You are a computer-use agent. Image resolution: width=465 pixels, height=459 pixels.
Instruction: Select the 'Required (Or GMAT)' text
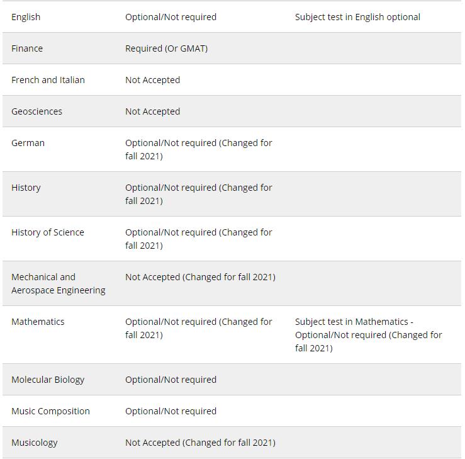pyautogui.click(x=166, y=48)
